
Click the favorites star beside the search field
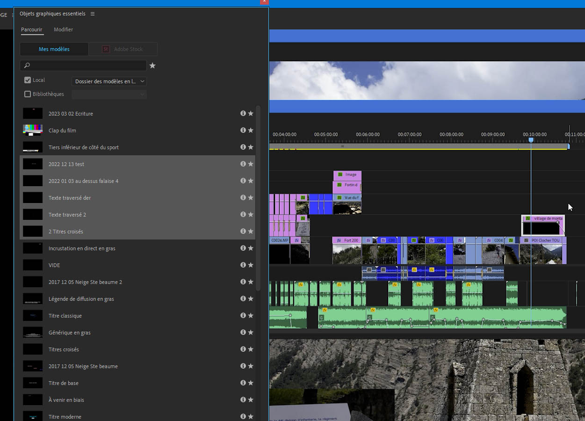click(152, 65)
